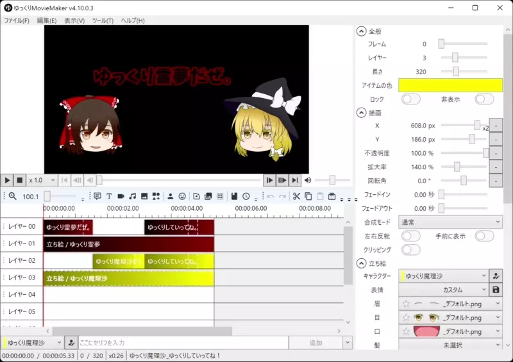
Task: Click the edit character icon beside キャラクター
Action: click(x=496, y=276)
